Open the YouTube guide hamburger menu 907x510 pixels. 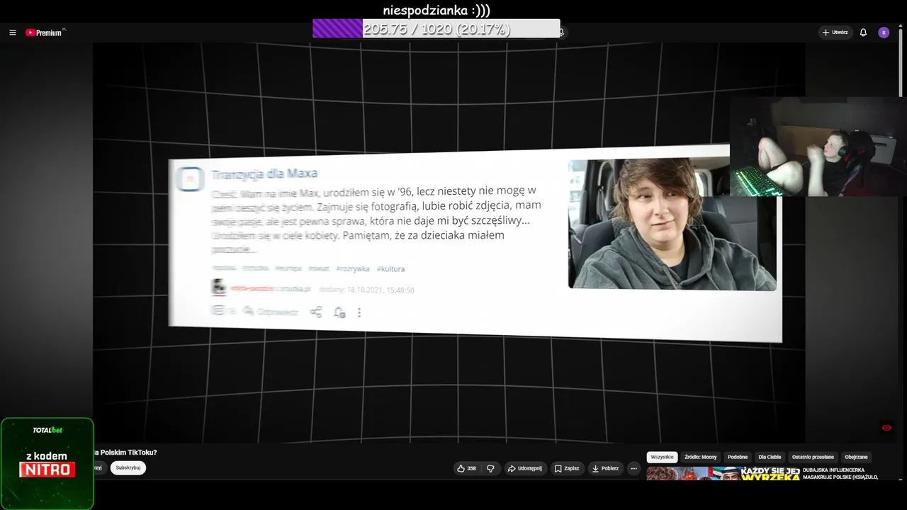point(12,33)
